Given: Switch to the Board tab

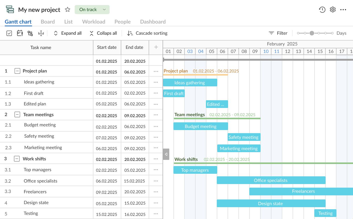Looking at the screenshot, I should tap(48, 22).
